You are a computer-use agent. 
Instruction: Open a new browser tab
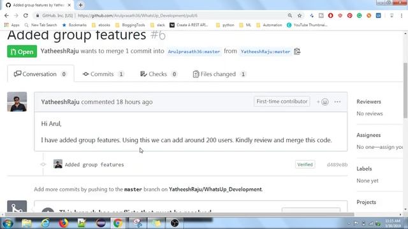[81, 5]
